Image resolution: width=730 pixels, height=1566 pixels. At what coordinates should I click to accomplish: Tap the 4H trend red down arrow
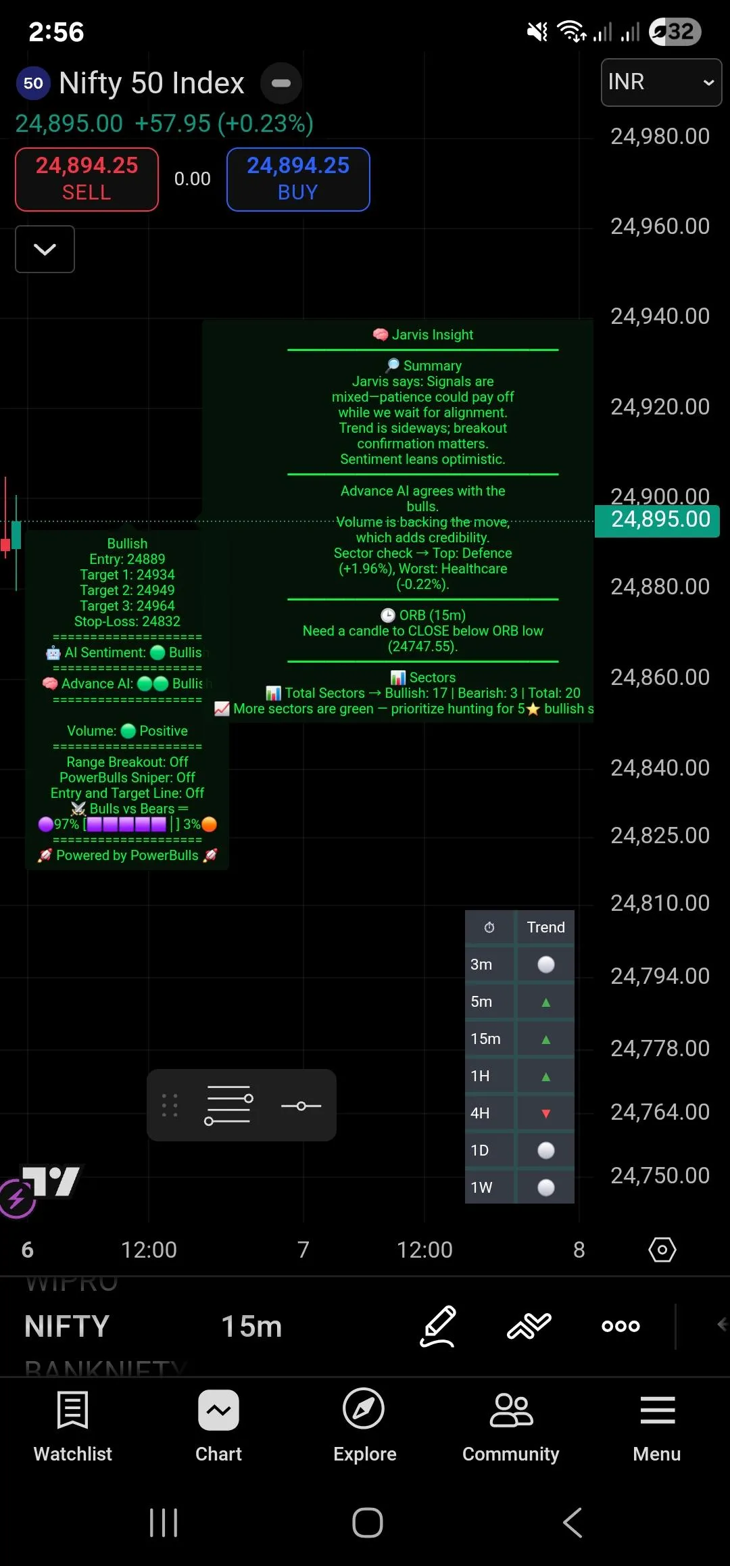pos(546,1114)
